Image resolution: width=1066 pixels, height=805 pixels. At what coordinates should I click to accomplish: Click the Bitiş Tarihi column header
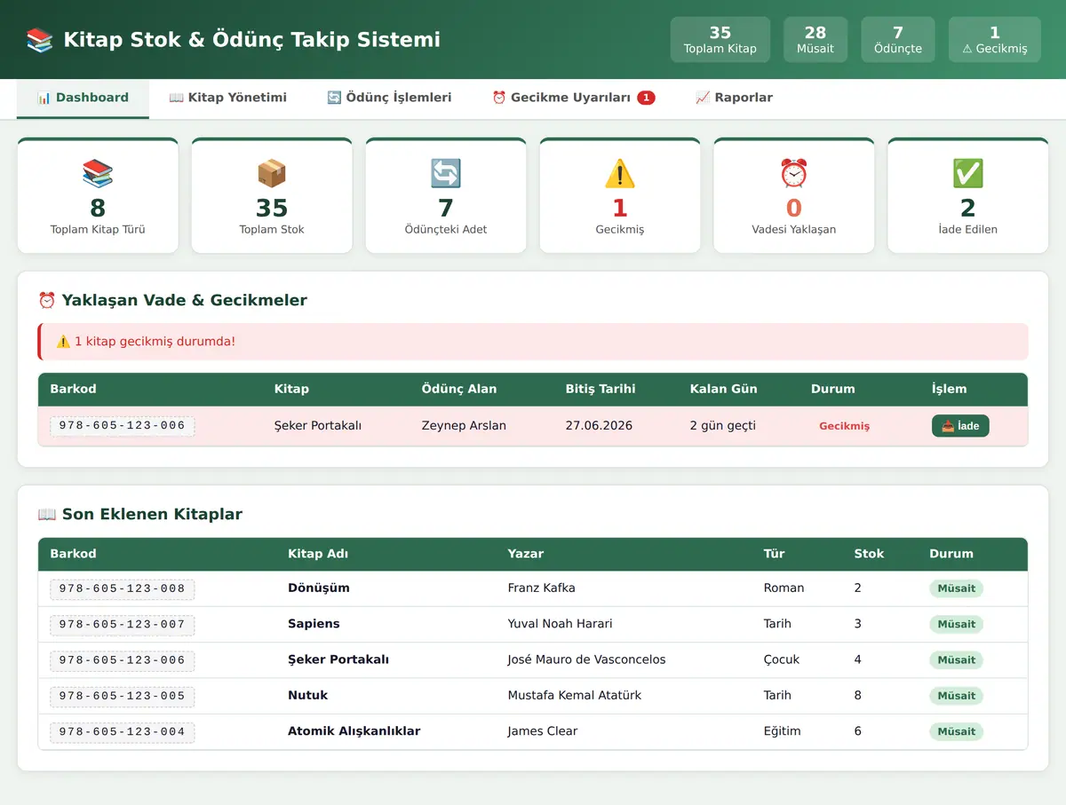601,389
